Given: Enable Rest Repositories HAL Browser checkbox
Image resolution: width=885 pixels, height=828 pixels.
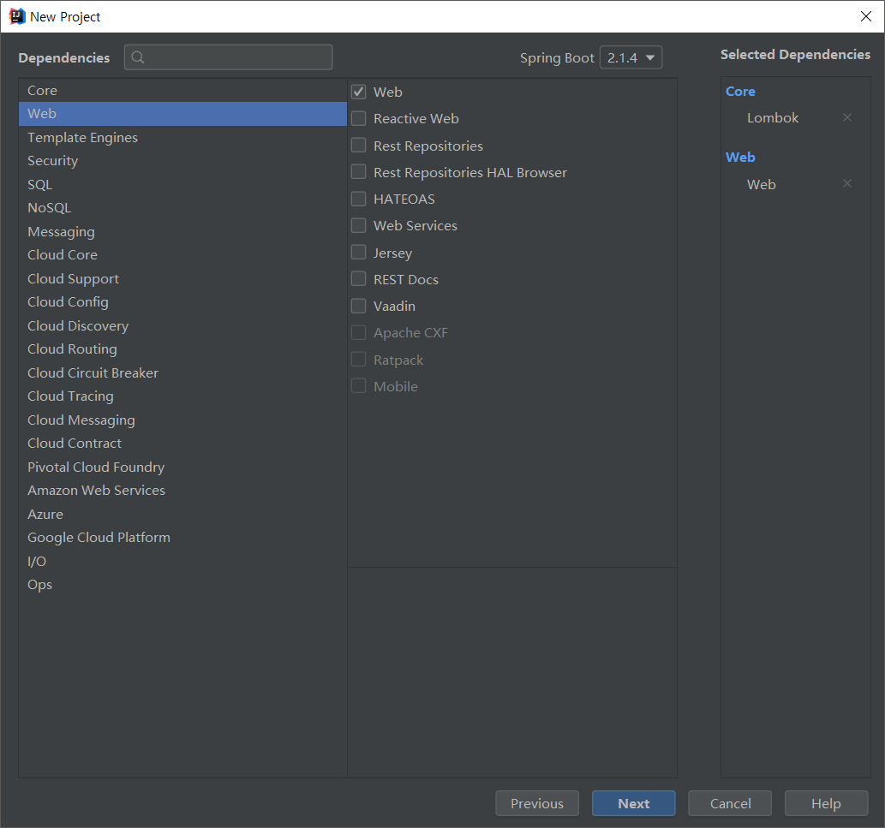Looking at the screenshot, I should [x=358, y=171].
